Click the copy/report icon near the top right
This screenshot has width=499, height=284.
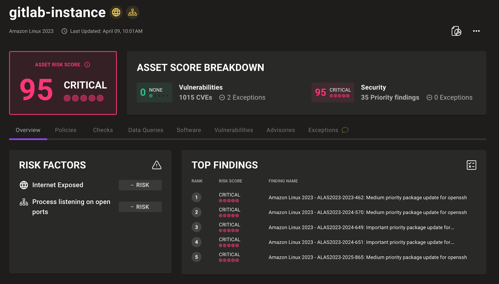[x=456, y=31]
